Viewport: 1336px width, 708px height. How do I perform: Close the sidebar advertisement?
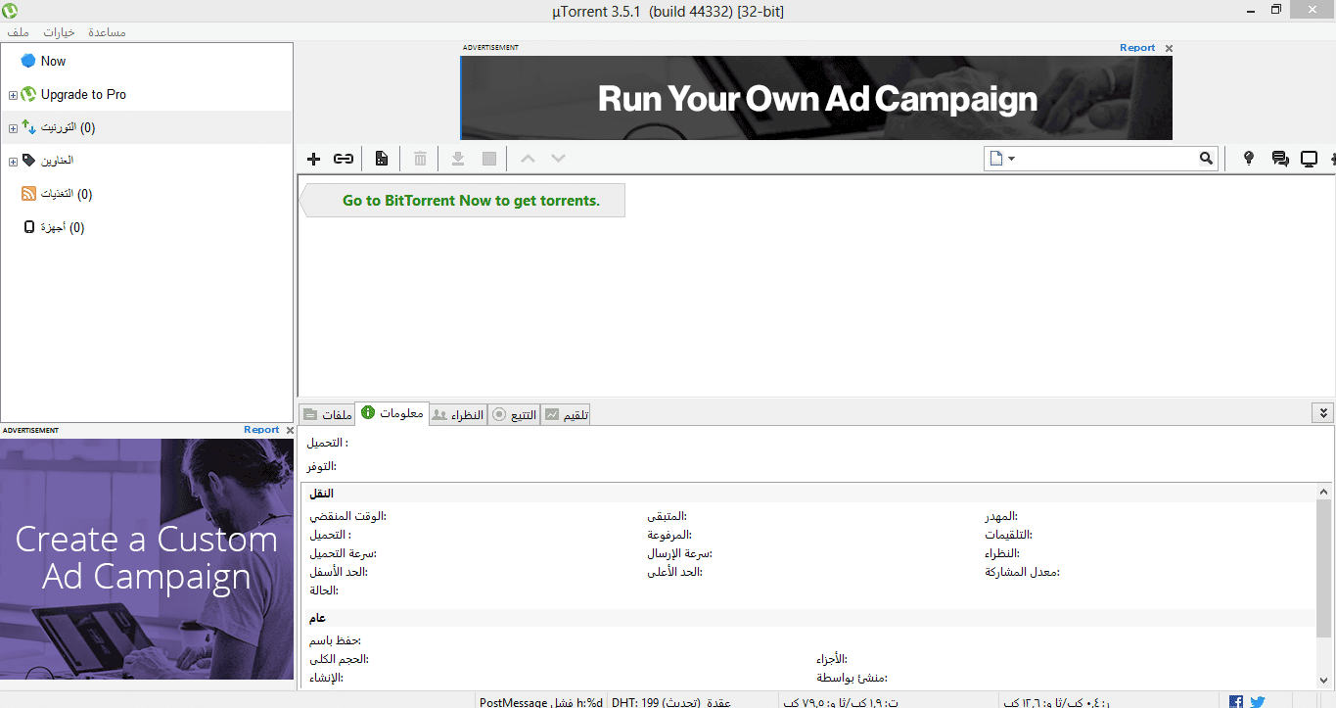coord(290,430)
